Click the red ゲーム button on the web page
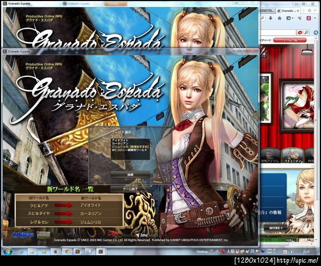Viewport: 321px width, 266px height. point(289,40)
